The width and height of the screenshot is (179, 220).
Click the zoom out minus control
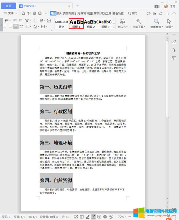[130, 217]
